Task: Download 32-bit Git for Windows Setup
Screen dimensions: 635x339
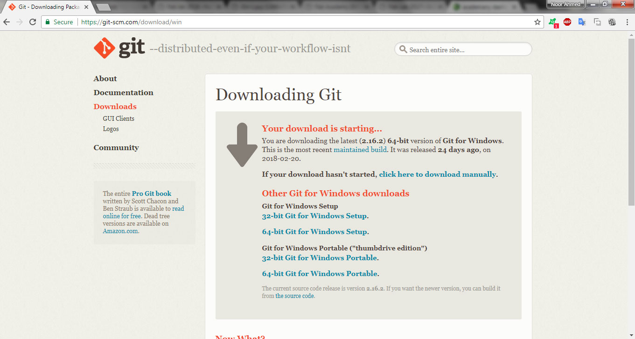Action: tap(314, 216)
